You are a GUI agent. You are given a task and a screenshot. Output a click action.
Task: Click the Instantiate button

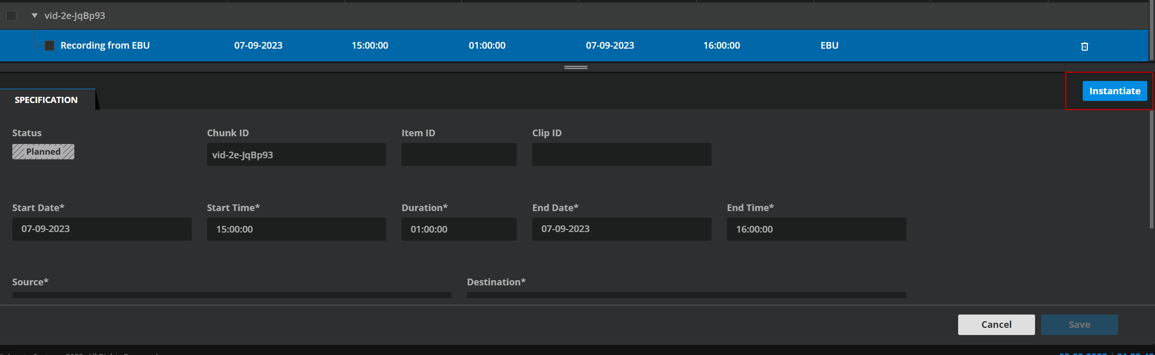click(x=1114, y=91)
